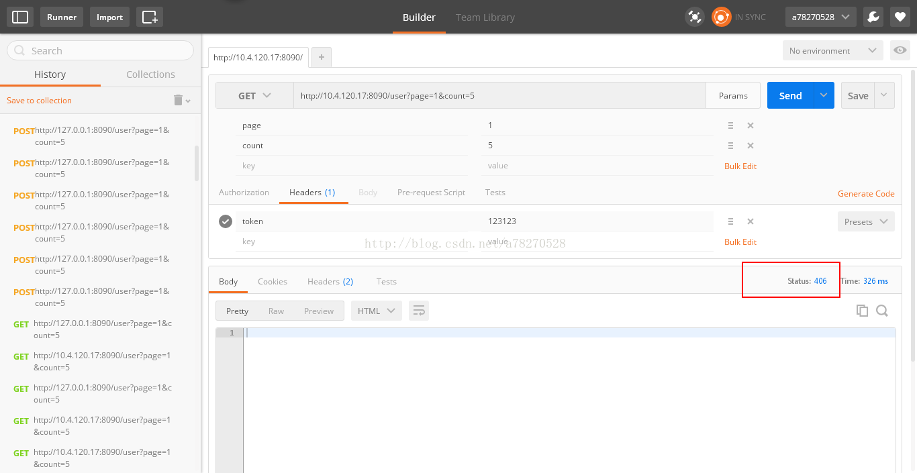Click Save to collection link
Screen dimensions: 917x473
pos(39,101)
